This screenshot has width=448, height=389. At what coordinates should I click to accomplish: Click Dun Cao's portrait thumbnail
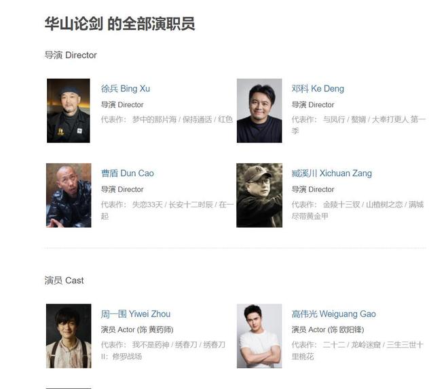coord(69,195)
